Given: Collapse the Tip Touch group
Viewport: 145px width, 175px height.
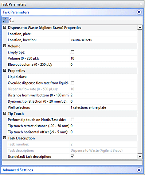Looking at the screenshot, I should tap(4, 113).
